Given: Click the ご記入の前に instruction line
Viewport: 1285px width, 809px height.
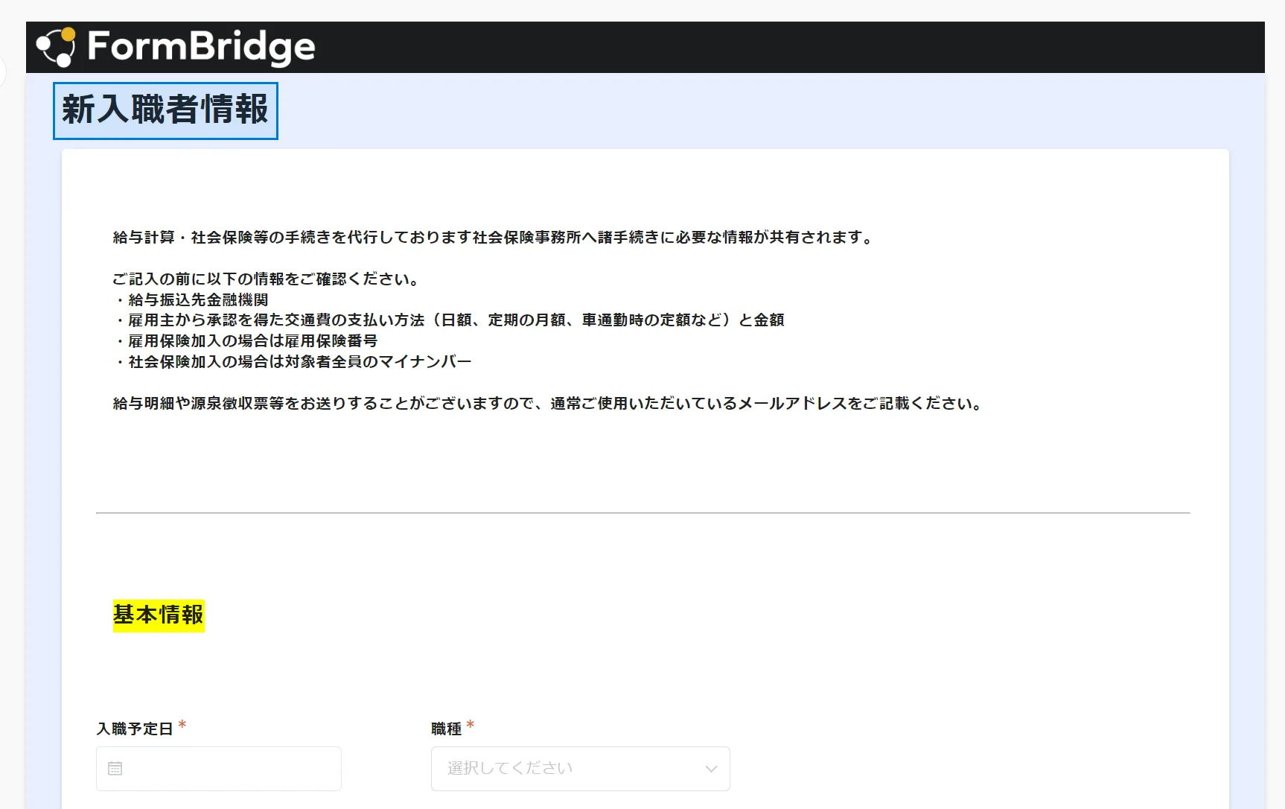Looking at the screenshot, I should (267, 279).
